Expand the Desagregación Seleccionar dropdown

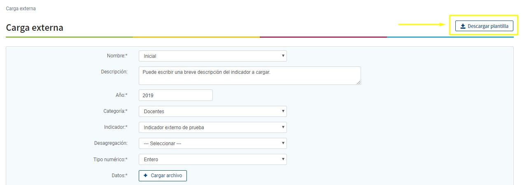[x=212, y=144]
